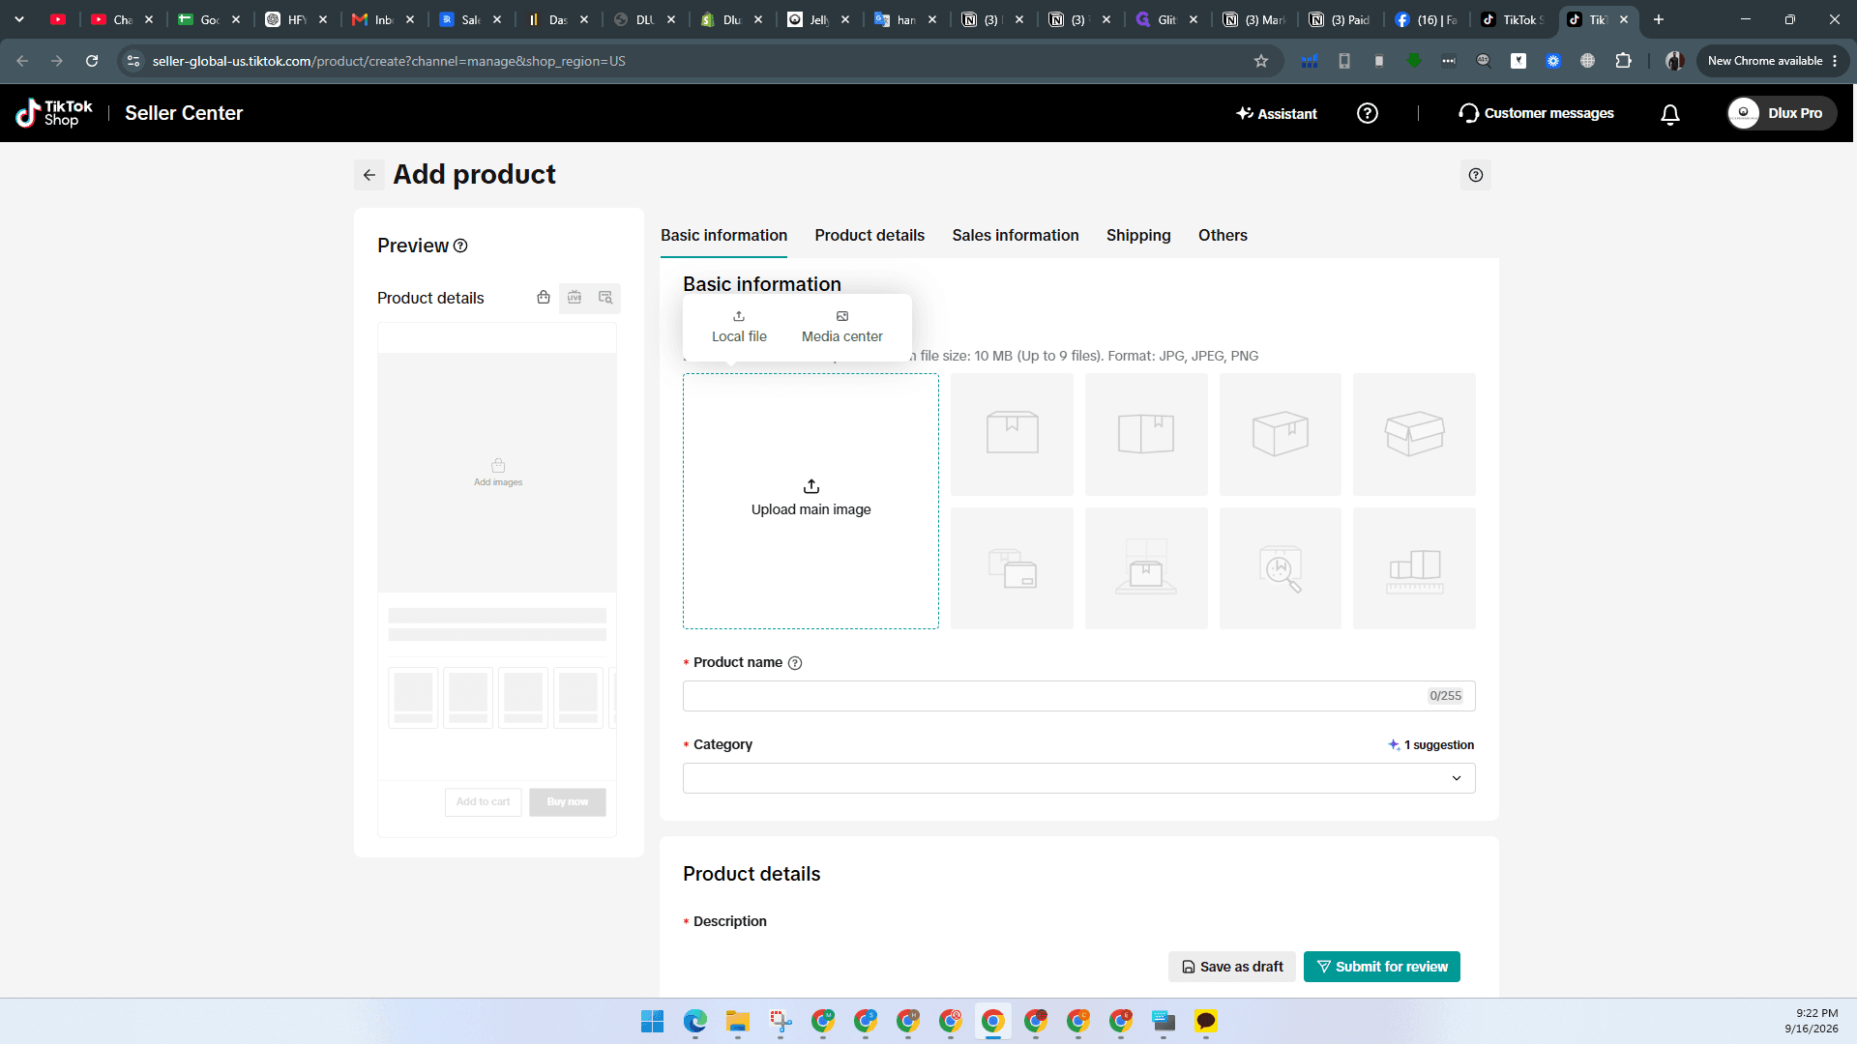The width and height of the screenshot is (1857, 1044).
Task: Open a new Chrome tab
Action: click(1658, 19)
